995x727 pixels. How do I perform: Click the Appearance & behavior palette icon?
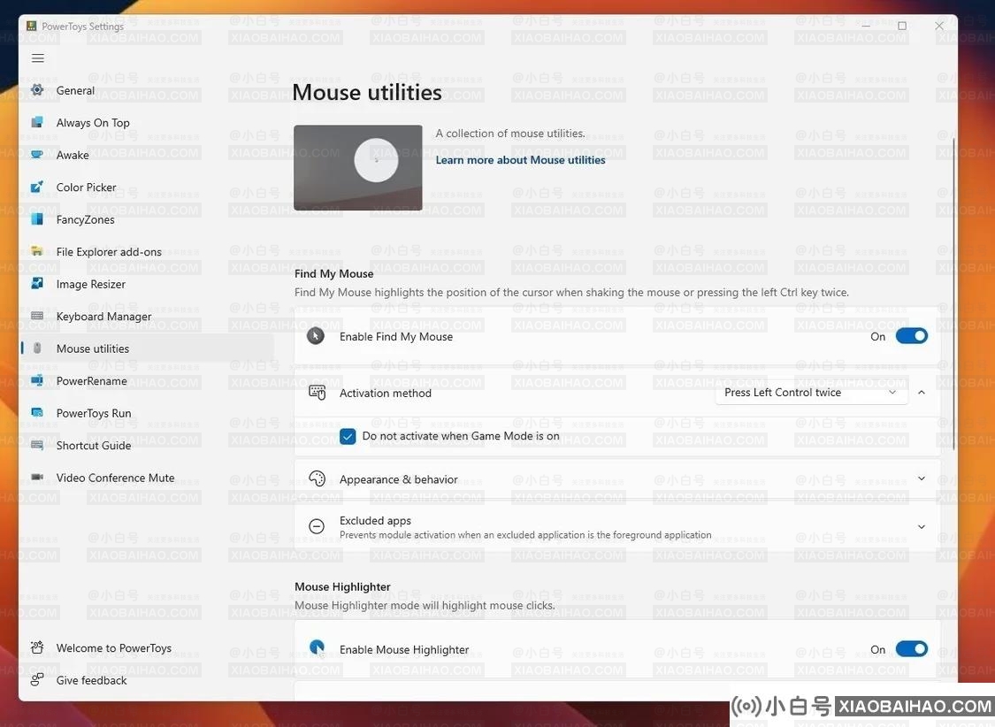tap(317, 479)
